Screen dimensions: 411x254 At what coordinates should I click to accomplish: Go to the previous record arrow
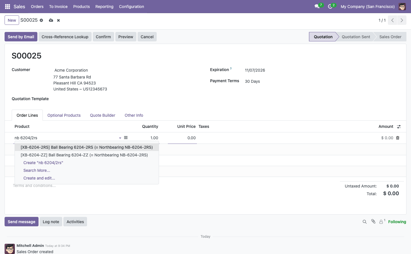coord(392,20)
